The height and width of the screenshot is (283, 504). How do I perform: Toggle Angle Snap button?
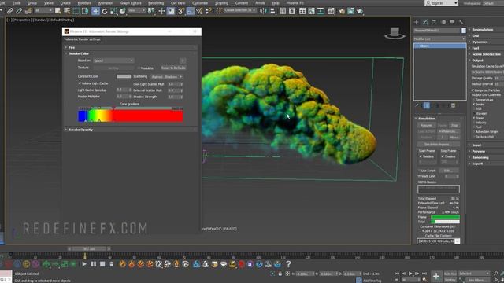pyautogui.click(x=191, y=11)
